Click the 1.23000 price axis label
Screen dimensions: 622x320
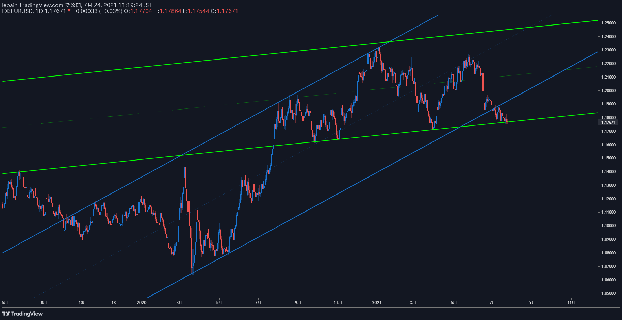pos(608,50)
